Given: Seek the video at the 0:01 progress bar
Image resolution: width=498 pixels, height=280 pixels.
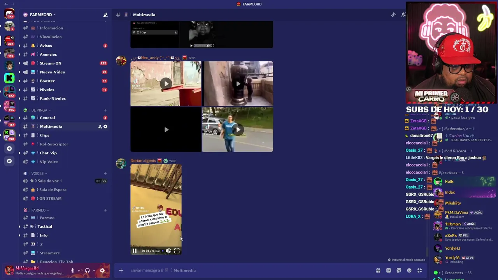Looking at the screenshot, I should click(x=163, y=251).
